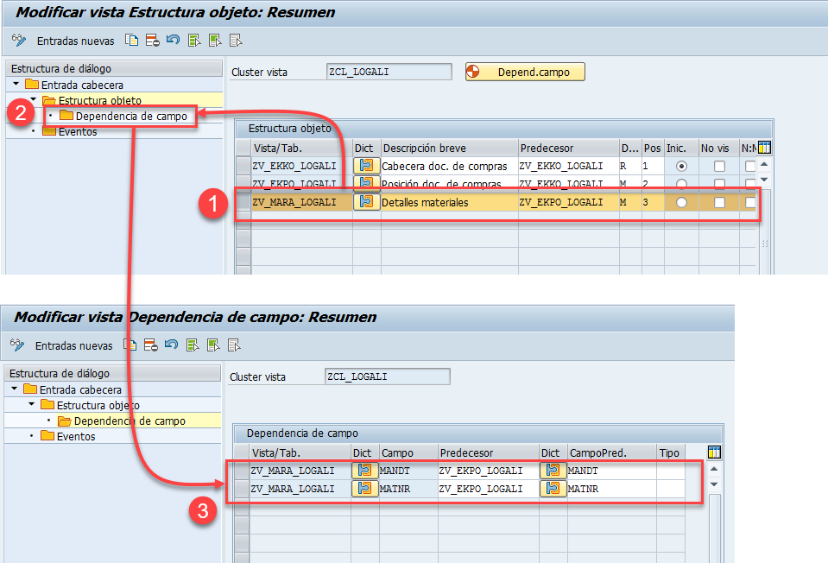Viewport: 828px width, 563px height.
Task: Click Predecesor cell ZV_EKPO_LOGALI in MANDT row
Action: pos(489,471)
